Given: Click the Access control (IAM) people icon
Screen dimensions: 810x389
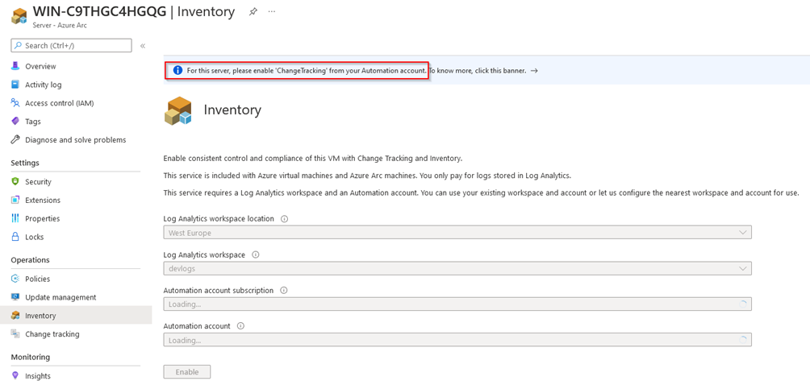Looking at the screenshot, I should coord(15,103).
